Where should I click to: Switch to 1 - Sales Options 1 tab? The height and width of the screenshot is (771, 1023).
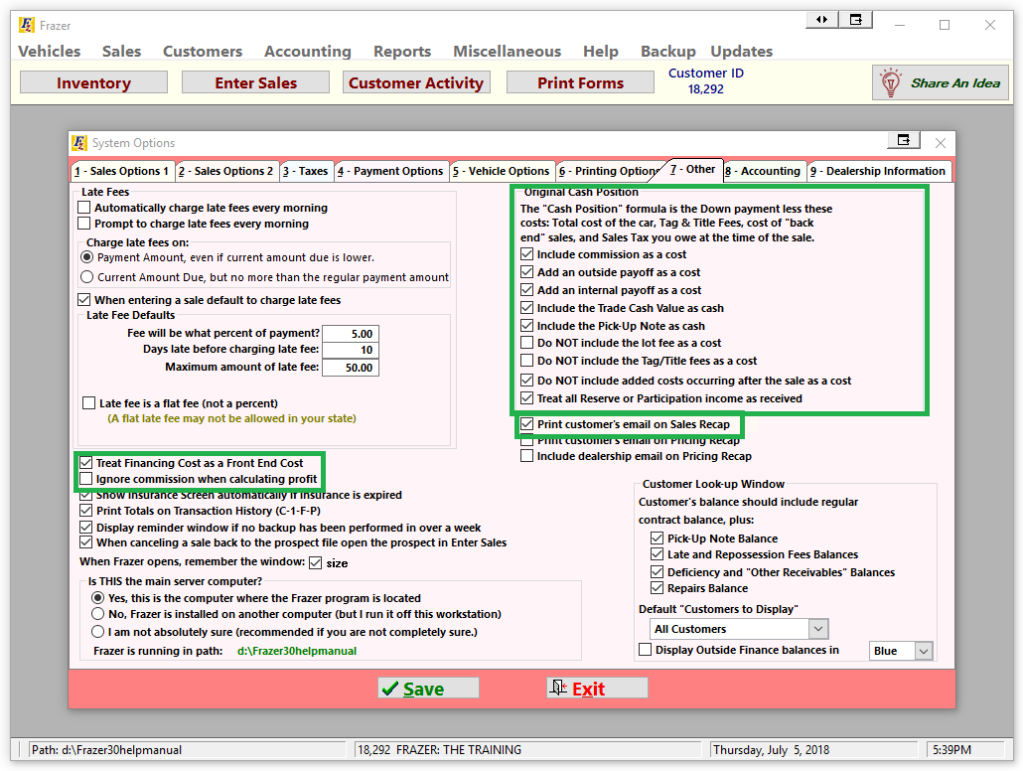121,171
